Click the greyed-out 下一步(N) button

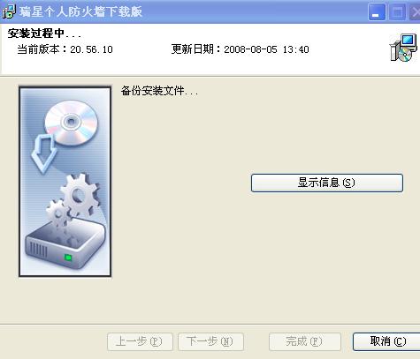point(210,341)
